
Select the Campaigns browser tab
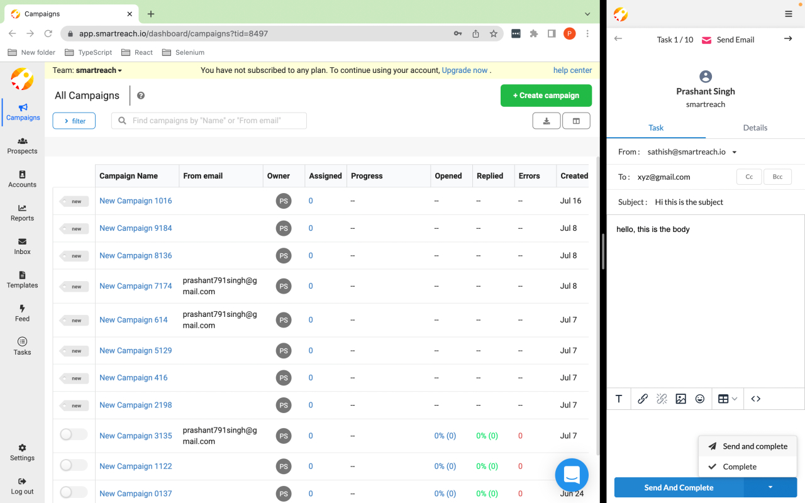point(72,14)
